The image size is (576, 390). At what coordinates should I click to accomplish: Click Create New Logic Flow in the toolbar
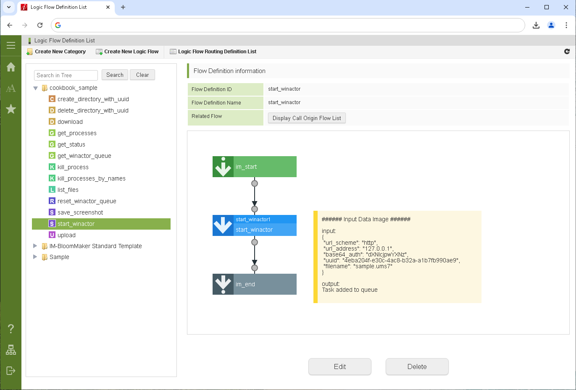[x=127, y=52]
